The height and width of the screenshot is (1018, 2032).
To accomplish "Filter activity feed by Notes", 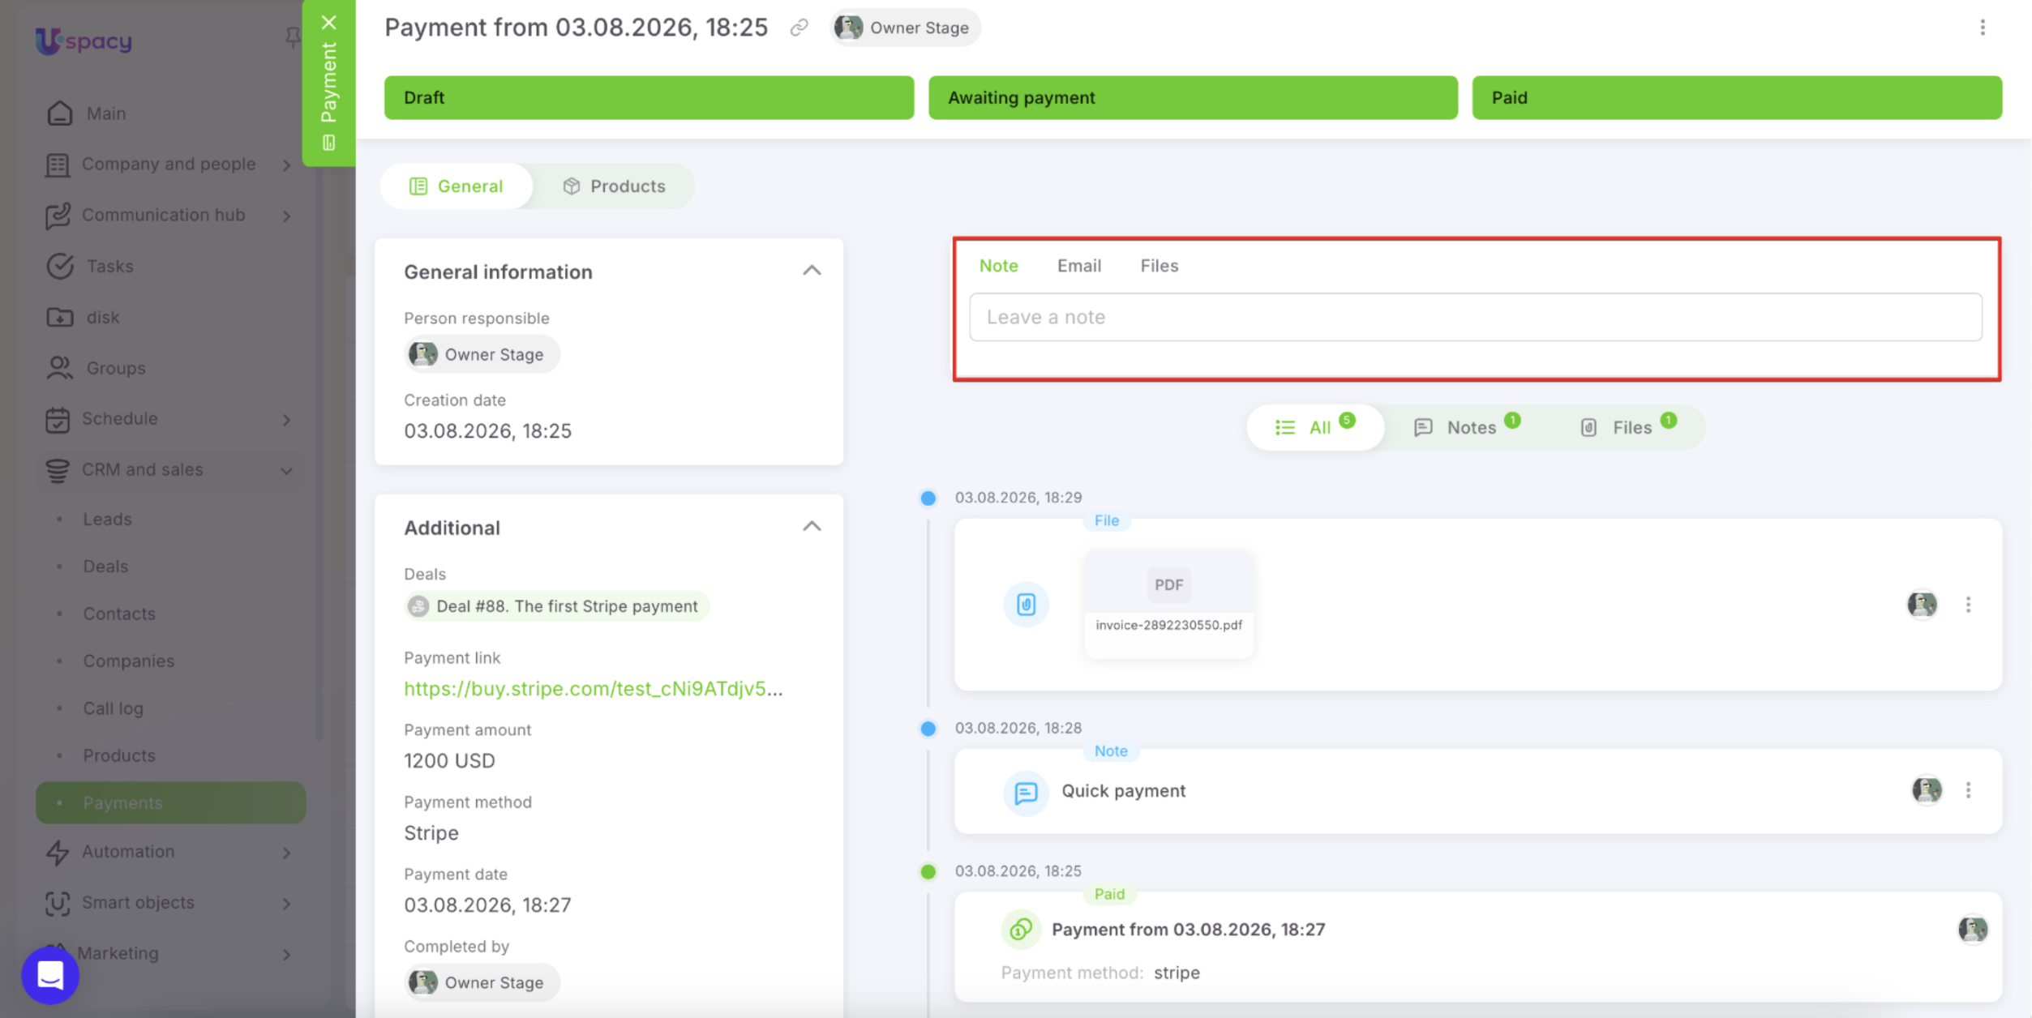I will [x=1466, y=427].
